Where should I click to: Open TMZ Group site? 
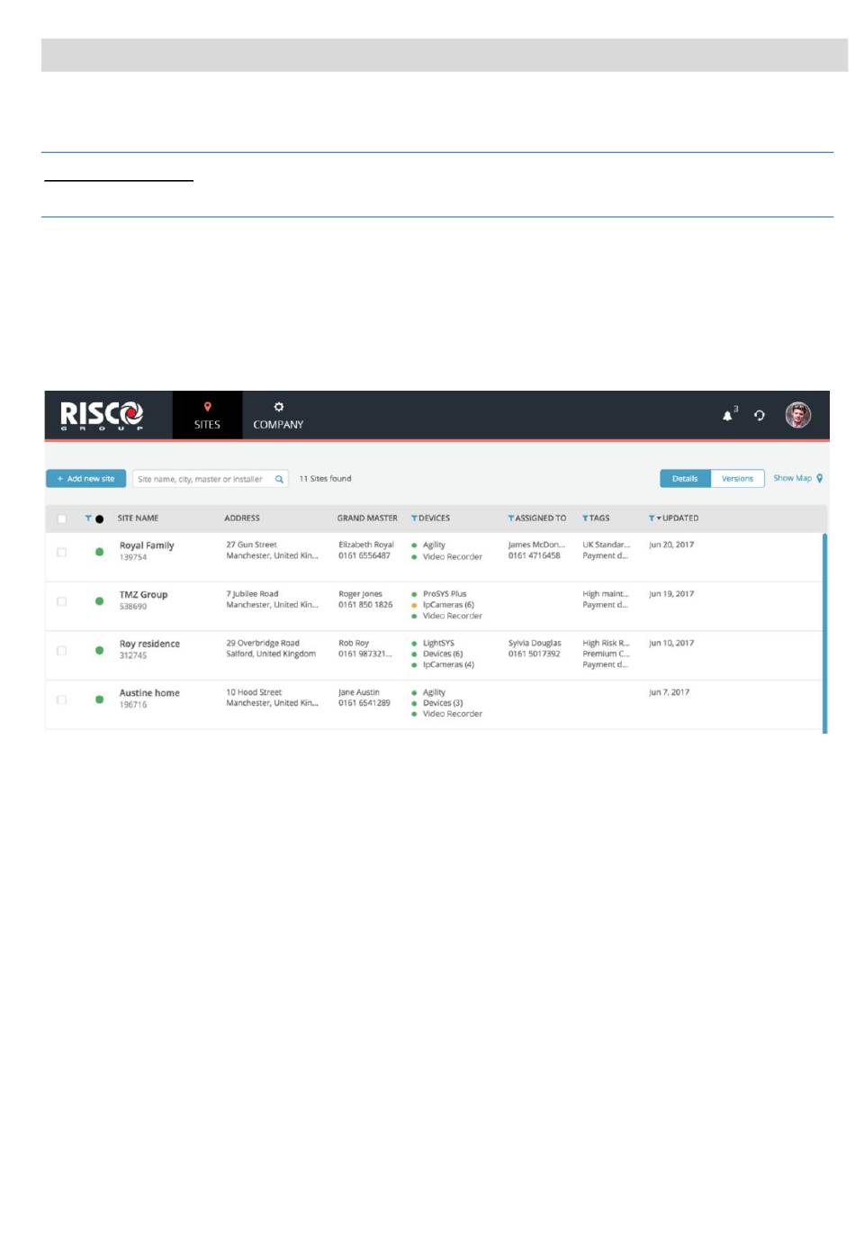click(x=143, y=595)
